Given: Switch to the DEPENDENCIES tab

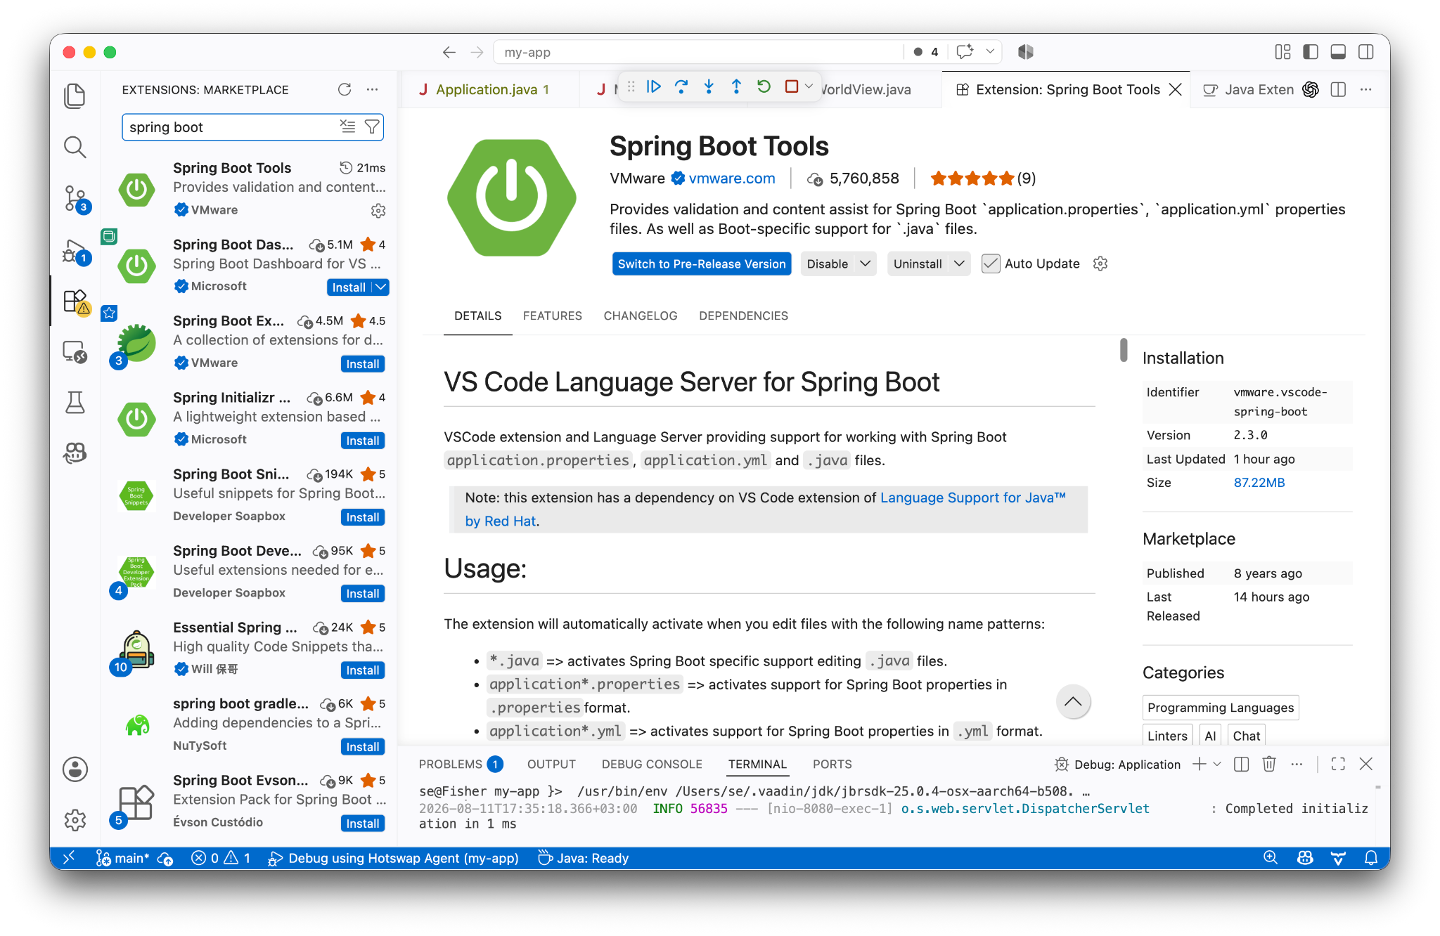Looking at the screenshot, I should click(x=743, y=316).
